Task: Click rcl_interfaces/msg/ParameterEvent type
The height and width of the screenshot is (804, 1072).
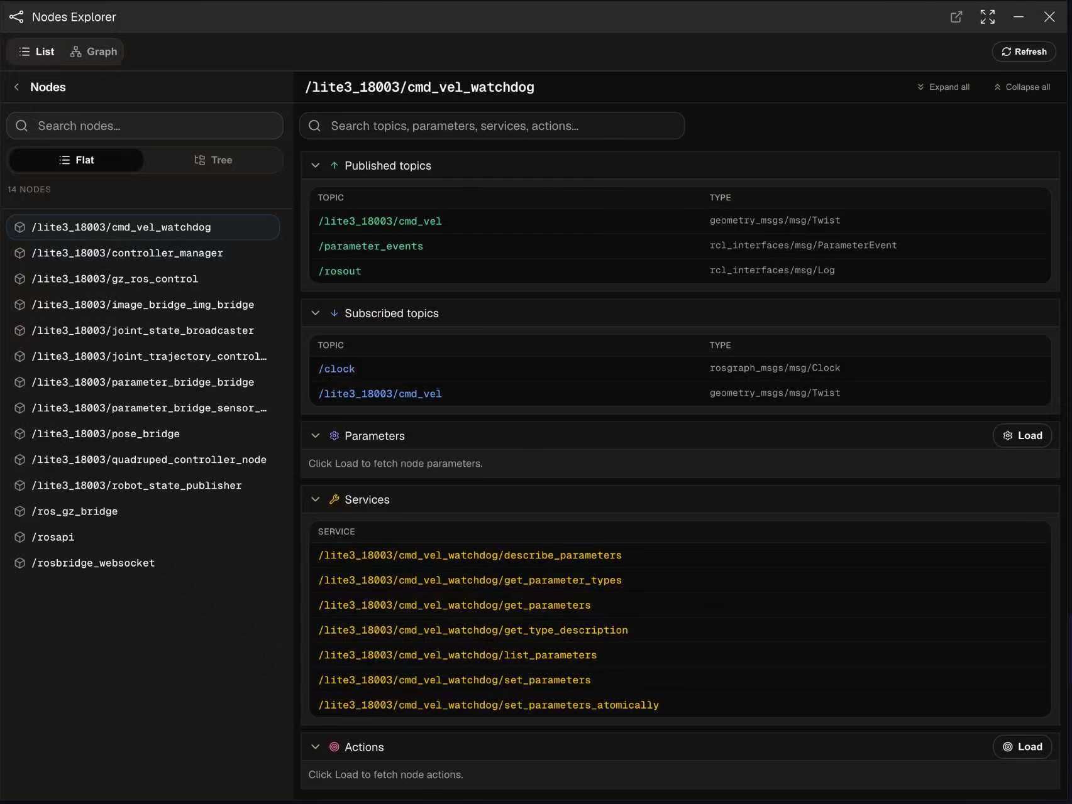Action: pos(803,246)
